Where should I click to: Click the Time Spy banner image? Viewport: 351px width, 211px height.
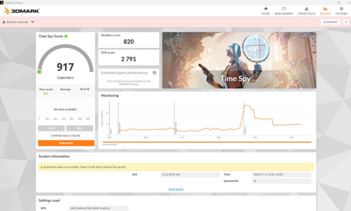click(x=239, y=60)
